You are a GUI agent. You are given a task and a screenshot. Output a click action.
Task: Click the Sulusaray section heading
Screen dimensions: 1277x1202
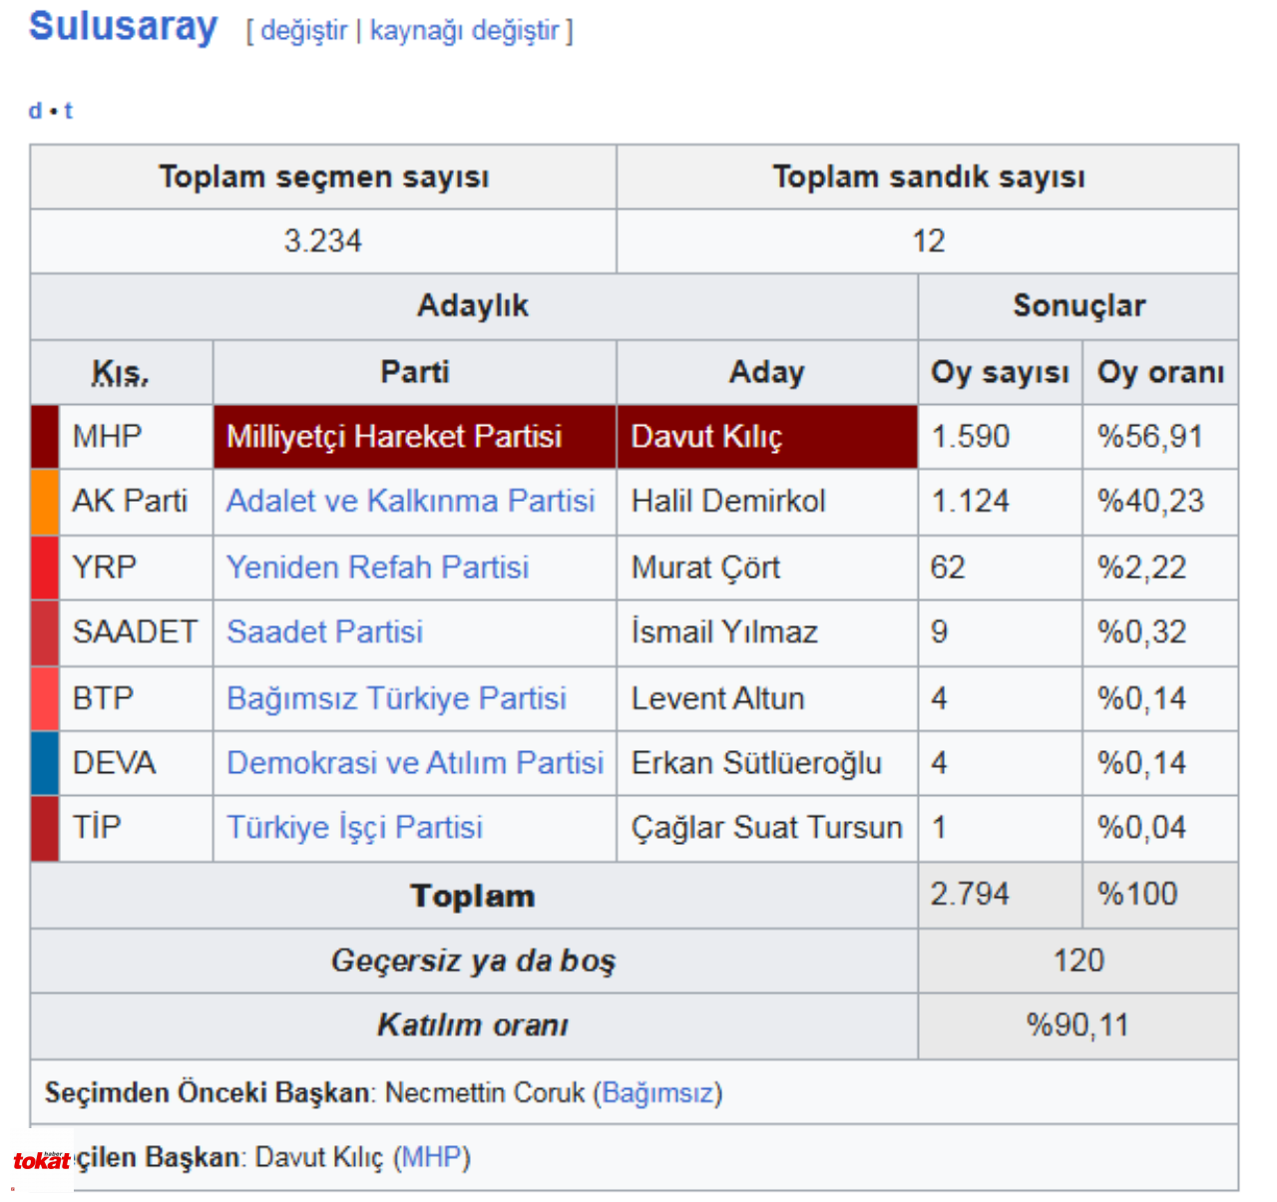123,26
